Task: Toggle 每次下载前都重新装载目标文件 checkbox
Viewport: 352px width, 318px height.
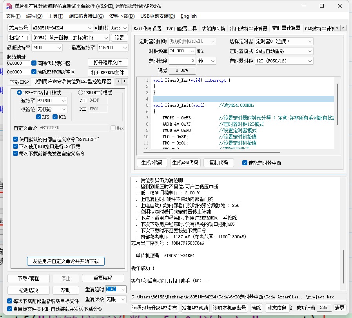Action: (x=9, y=301)
